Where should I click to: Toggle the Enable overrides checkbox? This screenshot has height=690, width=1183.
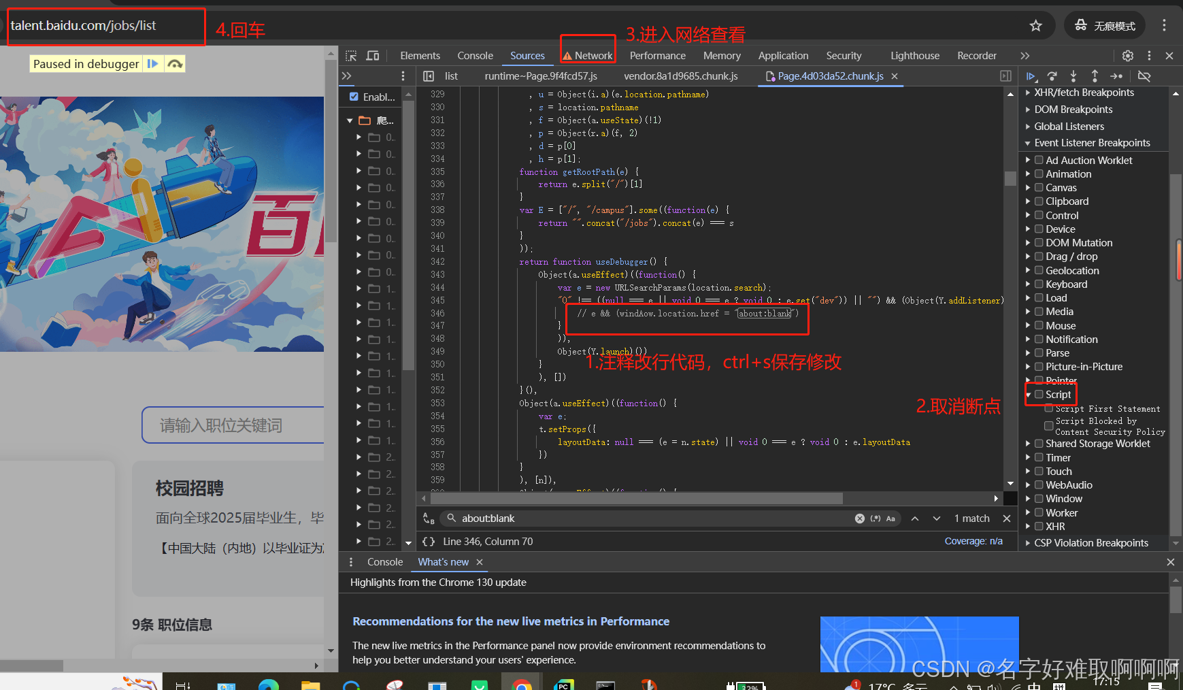click(x=354, y=97)
